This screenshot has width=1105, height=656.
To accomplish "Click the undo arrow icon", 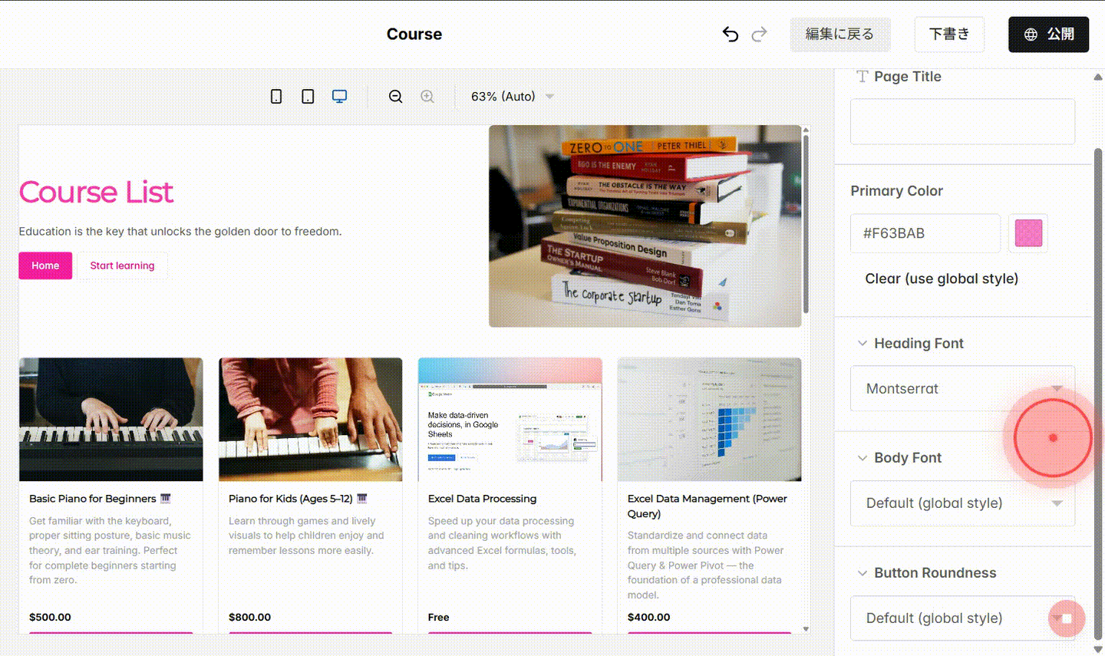I will tap(731, 34).
